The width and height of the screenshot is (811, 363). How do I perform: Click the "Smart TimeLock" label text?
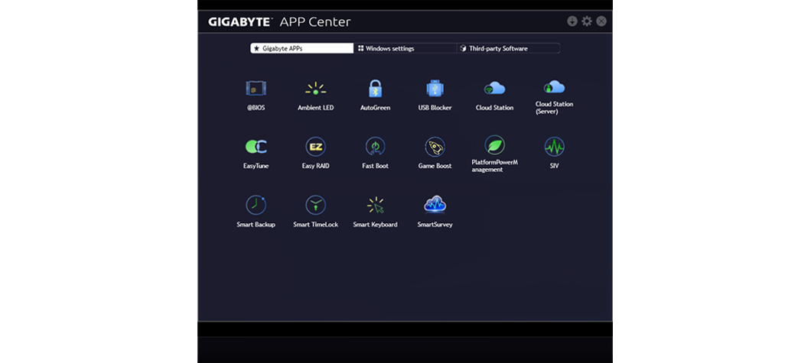coord(315,225)
